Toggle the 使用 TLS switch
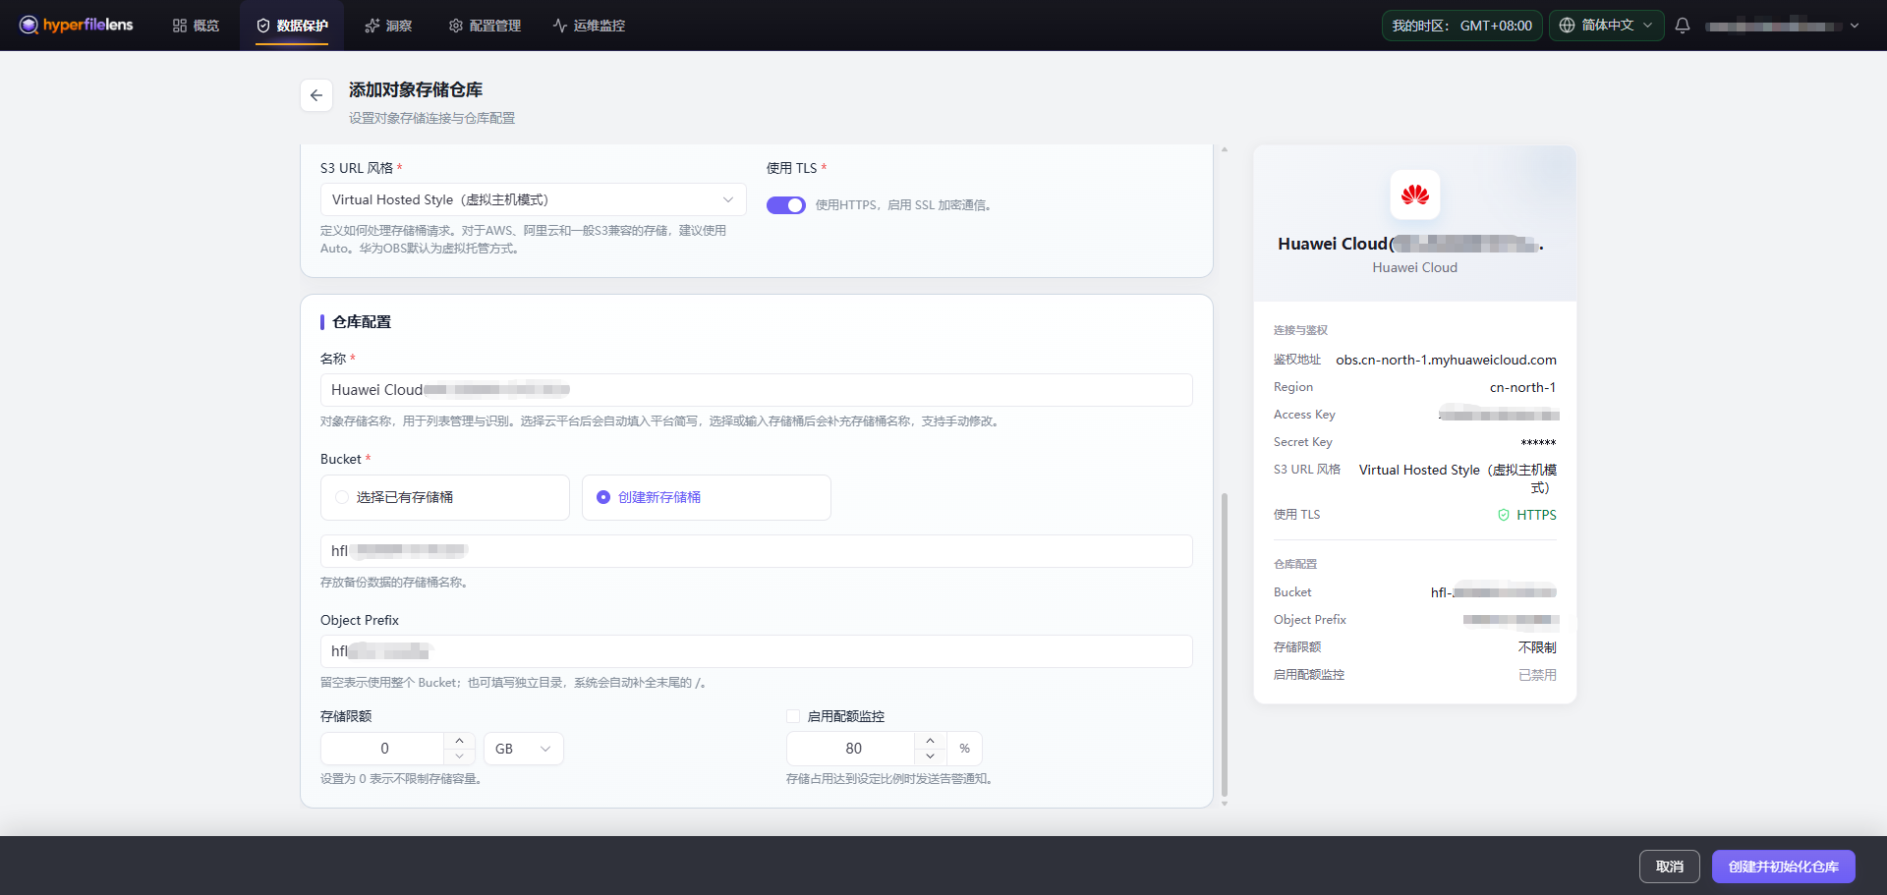 point(785,205)
